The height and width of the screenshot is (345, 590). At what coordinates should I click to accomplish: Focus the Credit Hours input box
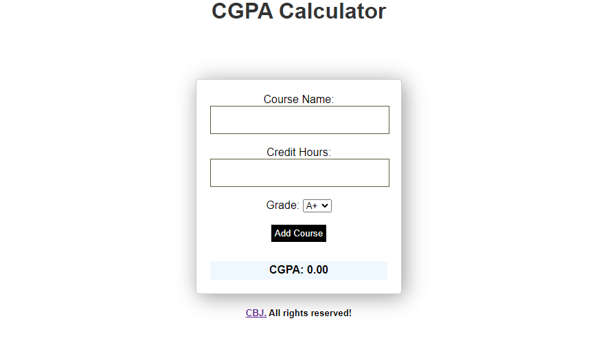(299, 173)
